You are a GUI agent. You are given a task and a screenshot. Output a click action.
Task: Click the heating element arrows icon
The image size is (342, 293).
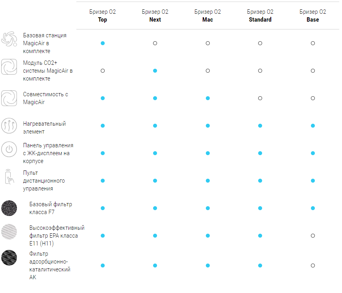pyautogui.click(x=9, y=126)
